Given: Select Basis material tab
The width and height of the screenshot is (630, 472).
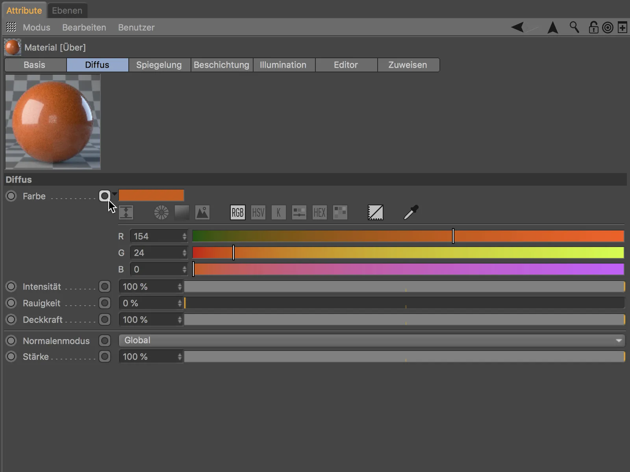Looking at the screenshot, I should (x=35, y=65).
